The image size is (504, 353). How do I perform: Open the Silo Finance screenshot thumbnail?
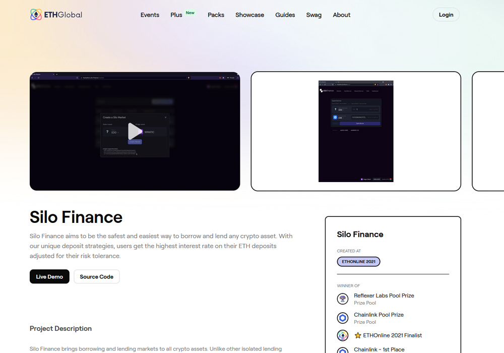356,131
